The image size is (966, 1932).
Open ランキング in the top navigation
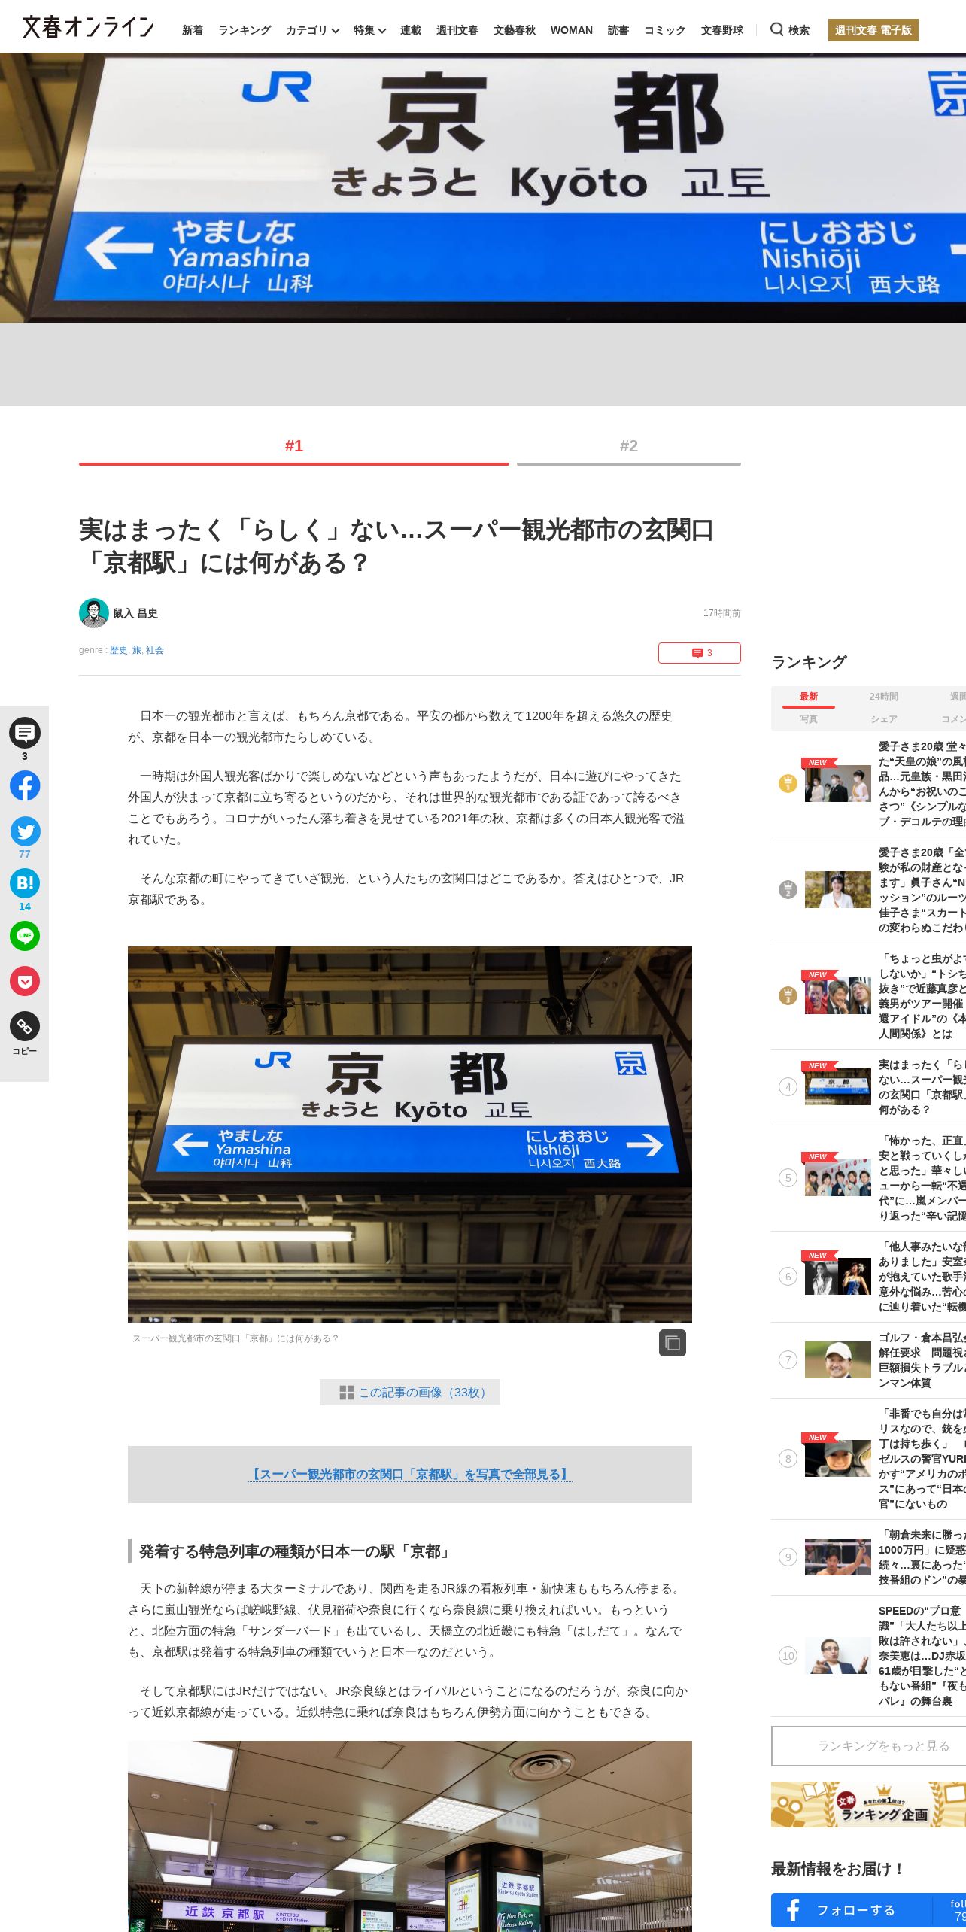[245, 30]
